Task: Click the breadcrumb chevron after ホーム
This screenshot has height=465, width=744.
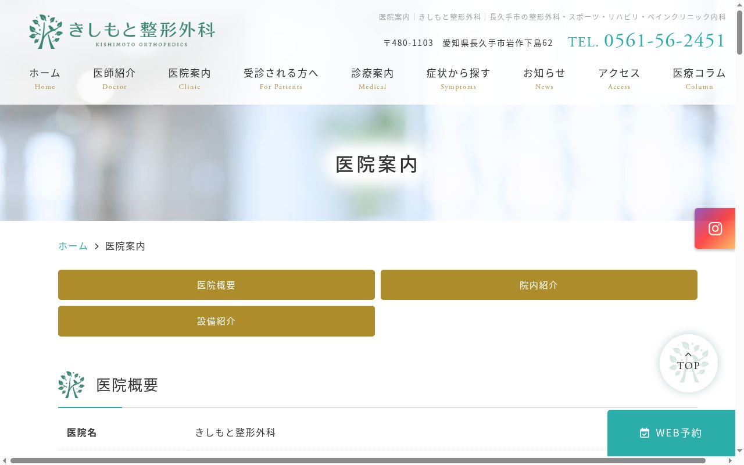Action: (96, 246)
